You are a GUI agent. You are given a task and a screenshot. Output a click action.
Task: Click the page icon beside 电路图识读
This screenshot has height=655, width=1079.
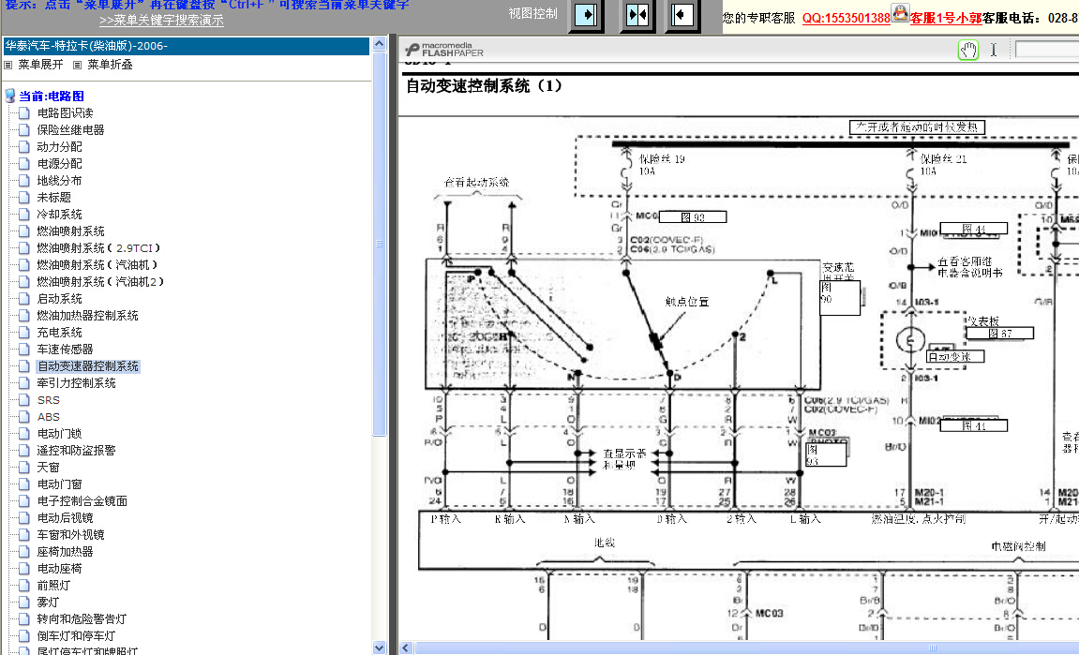[24, 112]
